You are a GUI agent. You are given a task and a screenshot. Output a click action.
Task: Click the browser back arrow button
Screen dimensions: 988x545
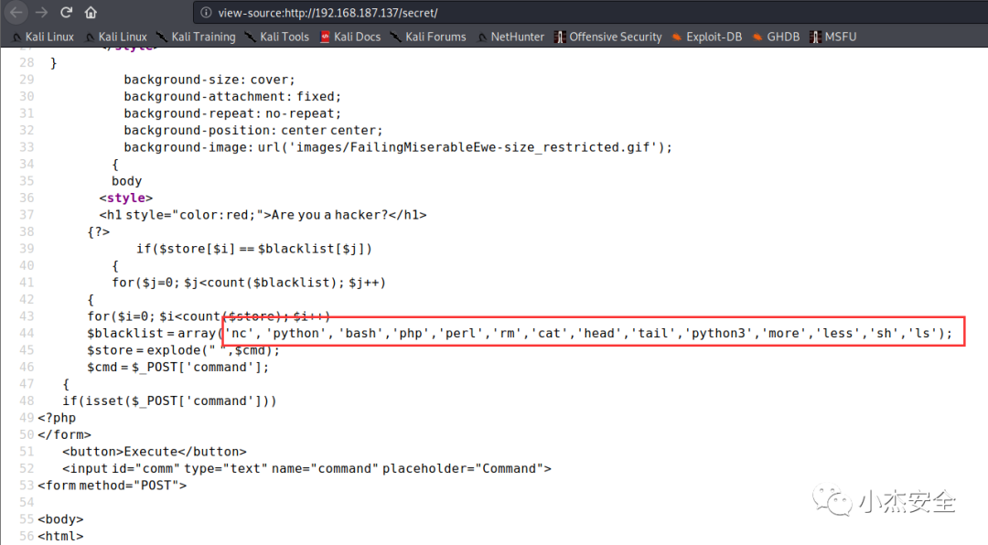[17, 13]
